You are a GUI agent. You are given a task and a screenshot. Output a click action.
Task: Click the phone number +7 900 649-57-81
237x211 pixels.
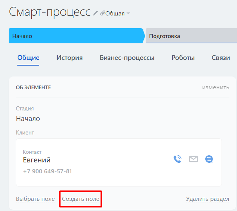[47, 171]
